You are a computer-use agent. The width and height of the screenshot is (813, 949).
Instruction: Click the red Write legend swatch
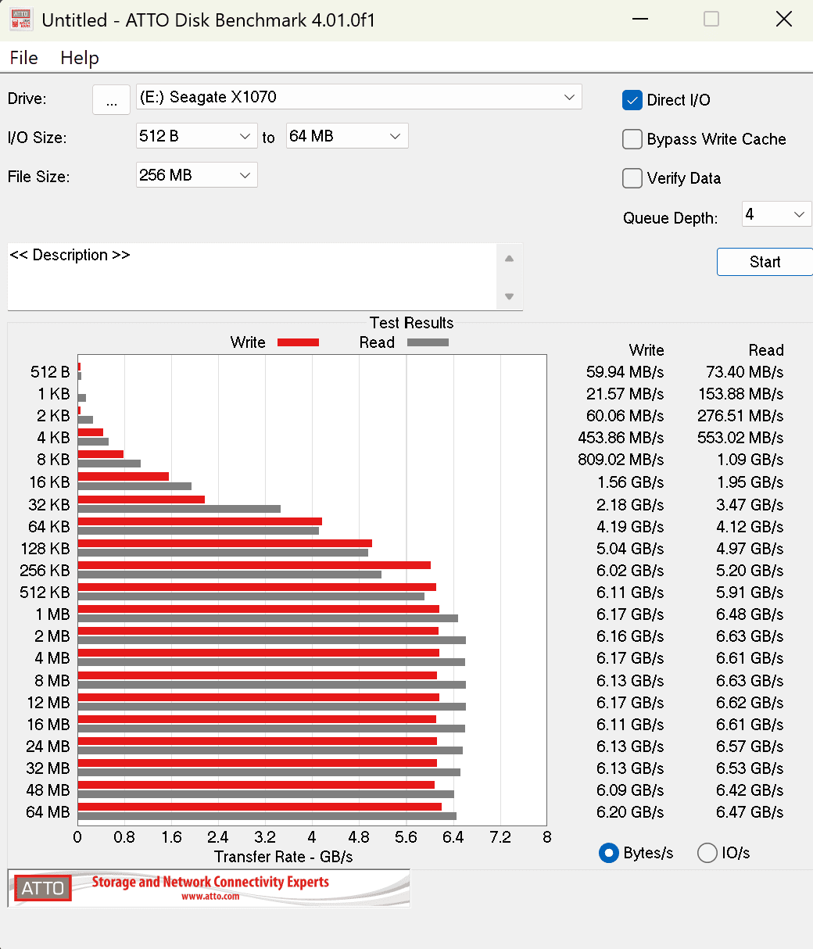coord(298,342)
